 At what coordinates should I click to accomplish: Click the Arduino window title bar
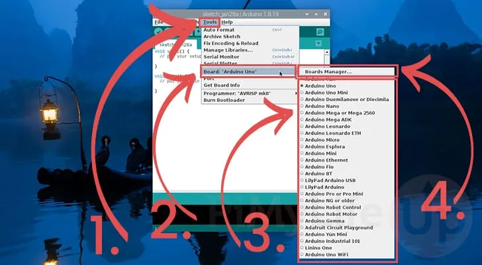241,14
